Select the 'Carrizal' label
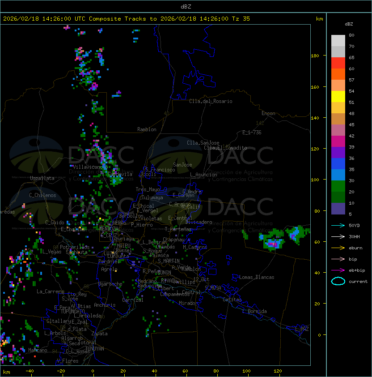This screenshot has height=377, width=372. coord(132,300)
